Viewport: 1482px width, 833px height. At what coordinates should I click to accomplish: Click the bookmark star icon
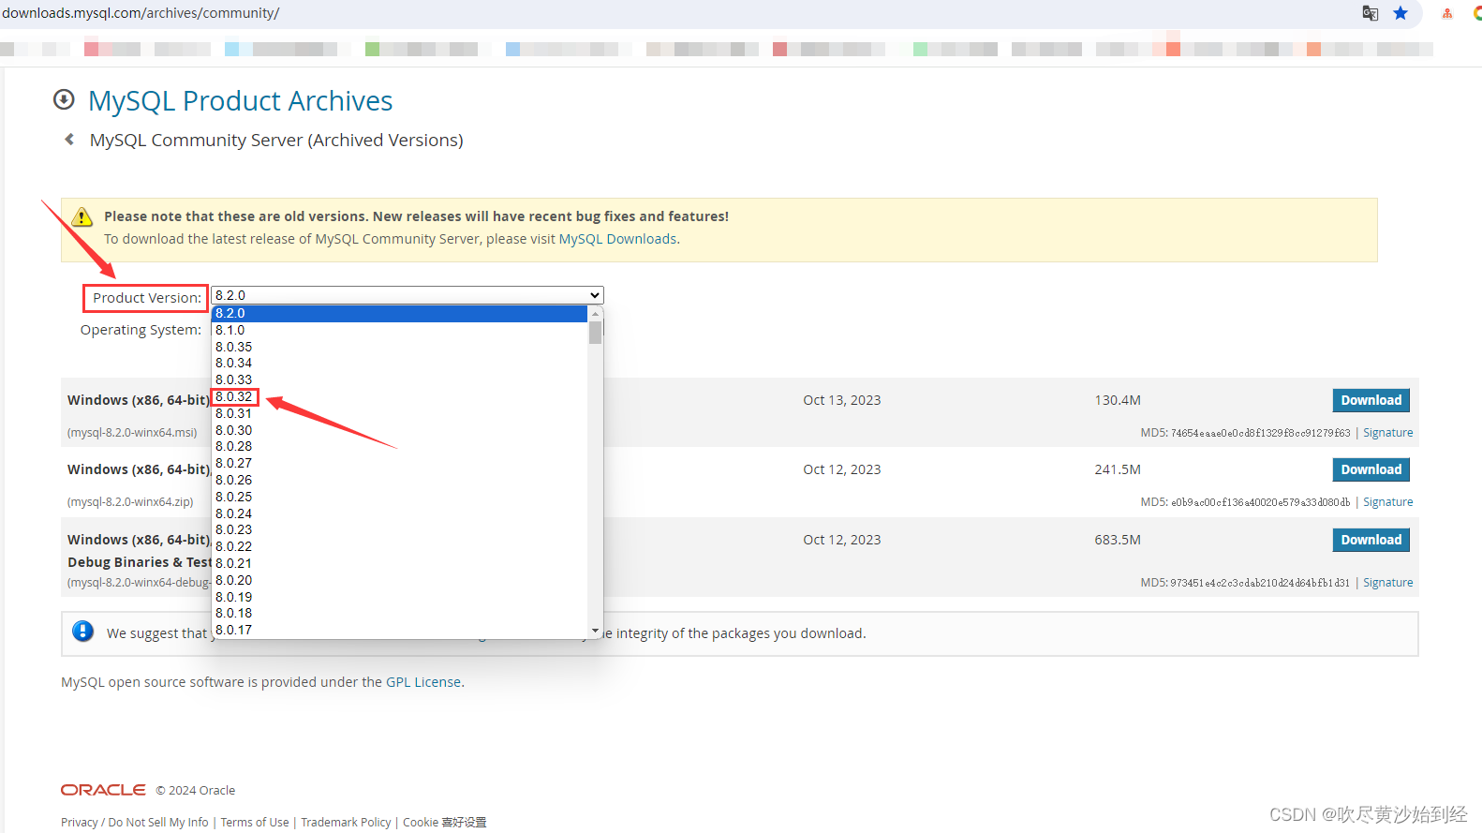coord(1400,13)
